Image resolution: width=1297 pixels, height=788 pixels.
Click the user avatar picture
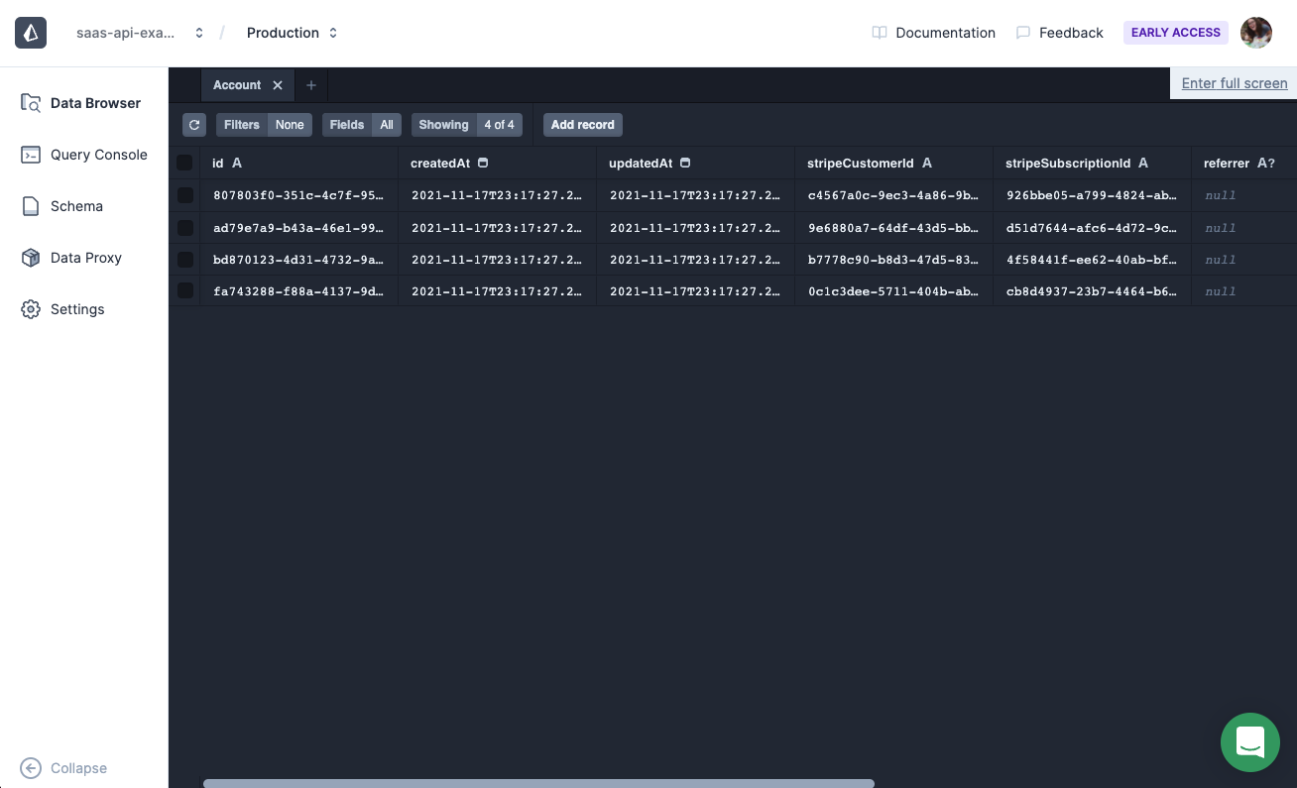[1256, 33]
